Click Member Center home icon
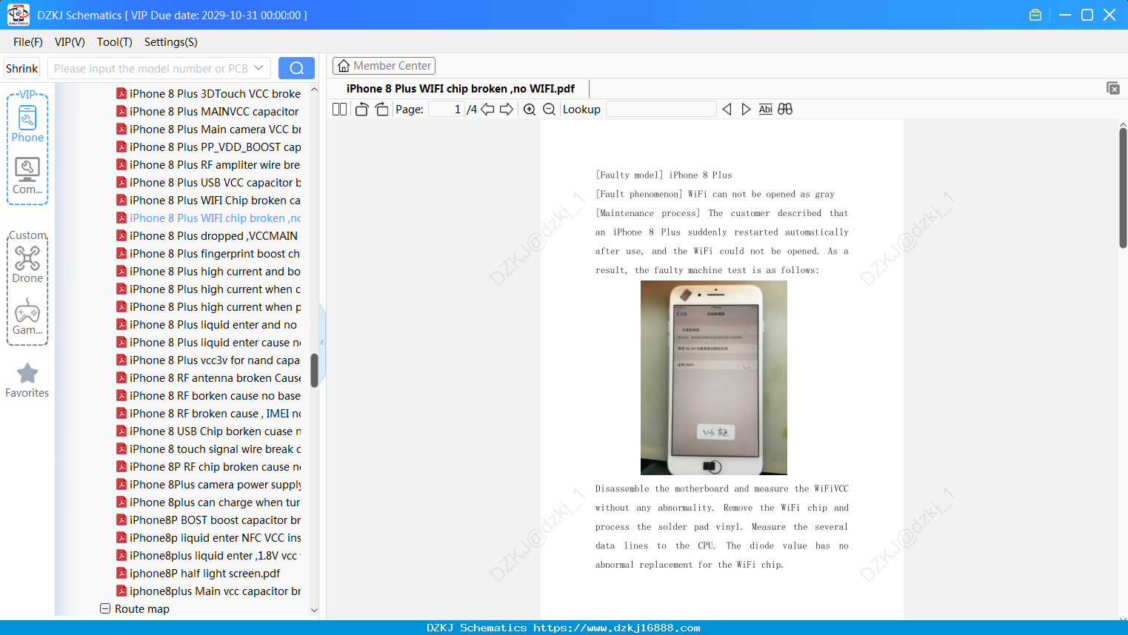Screen dimensions: 1128x635 tap(344, 66)
